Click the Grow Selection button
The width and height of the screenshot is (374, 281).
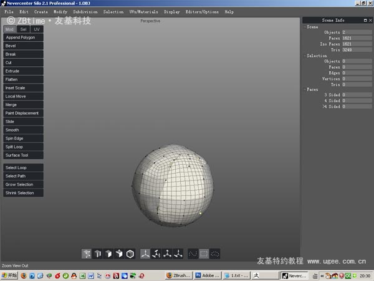click(24, 184)
